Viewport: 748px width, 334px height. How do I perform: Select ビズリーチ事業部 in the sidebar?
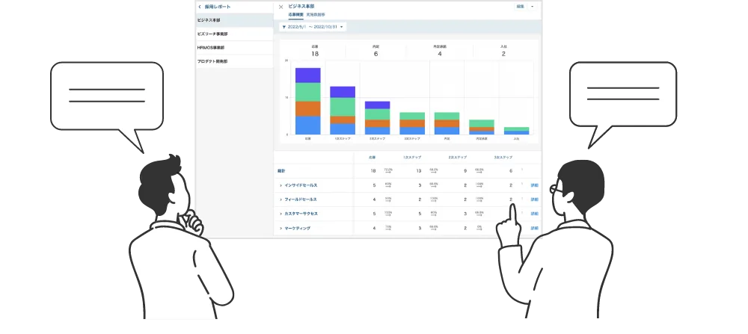[233, 34]
